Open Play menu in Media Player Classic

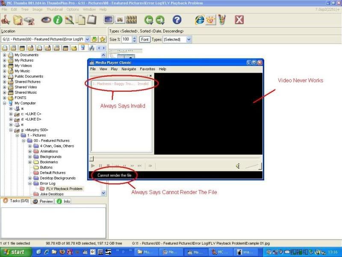114,69
